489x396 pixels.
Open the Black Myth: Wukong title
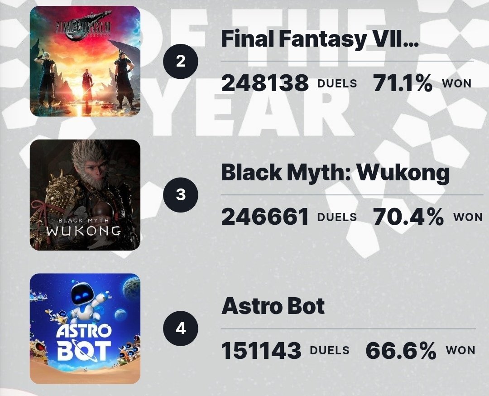coord(335,173)
